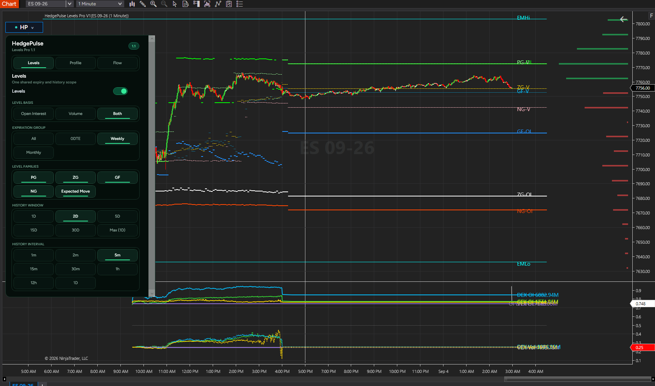Toggle the ZG level family

click(75, 178)
